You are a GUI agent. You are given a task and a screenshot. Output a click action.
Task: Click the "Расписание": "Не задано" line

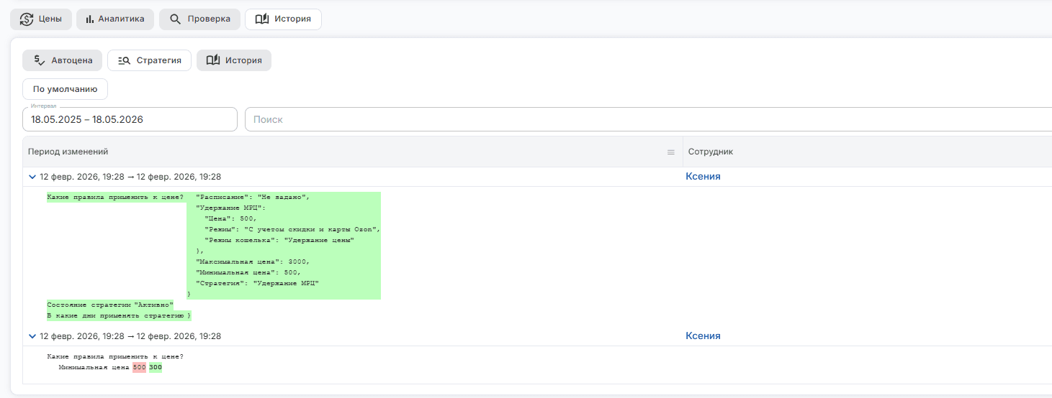pos(252,197)
